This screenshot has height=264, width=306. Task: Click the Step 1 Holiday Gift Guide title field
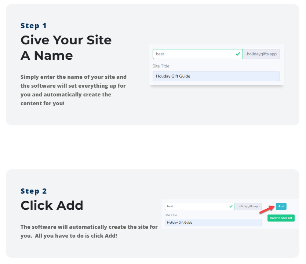click(216, 76)
